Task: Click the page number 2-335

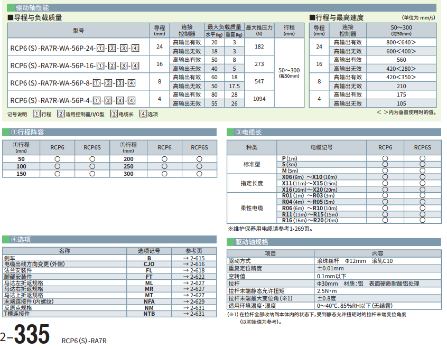Action: point(25,334)
